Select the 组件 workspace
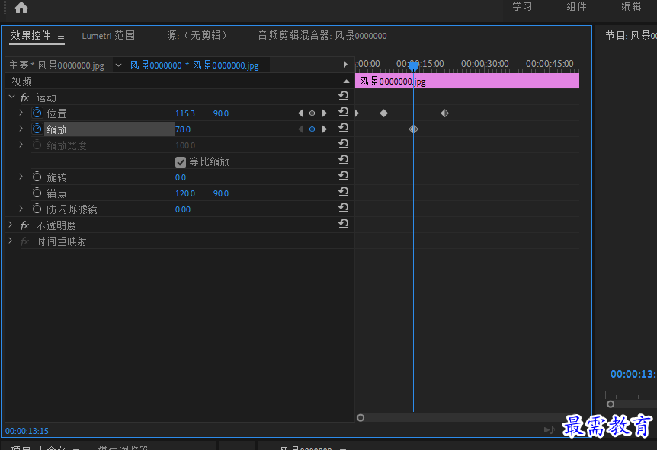Screen dimensions: 657x450 tap(576, 6)
